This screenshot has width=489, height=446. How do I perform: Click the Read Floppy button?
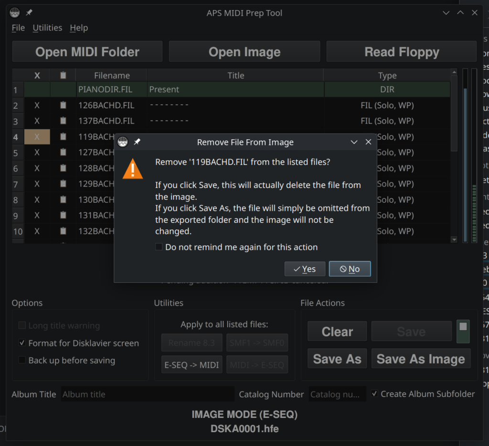pos(401,51)
